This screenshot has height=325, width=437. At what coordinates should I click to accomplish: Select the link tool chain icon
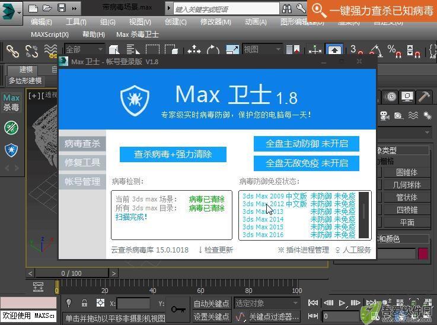pyautogui.click(x=12, y=51)
